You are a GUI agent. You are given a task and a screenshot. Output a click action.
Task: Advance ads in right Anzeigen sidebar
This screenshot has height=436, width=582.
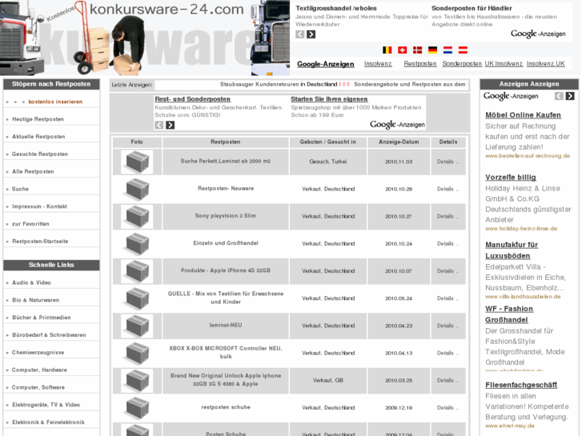click(570, 96)
